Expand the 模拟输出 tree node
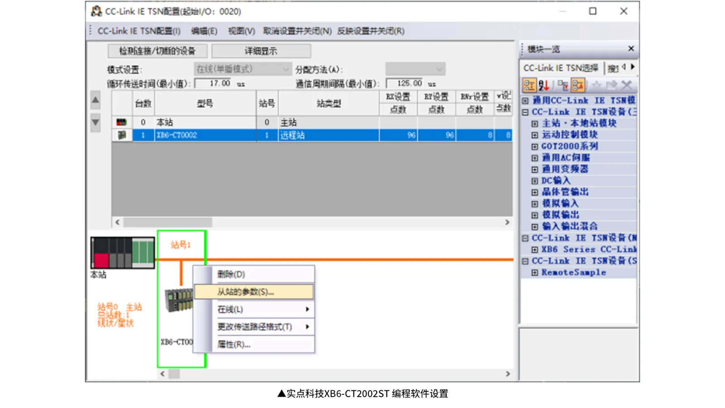The width and height of the screenshot is (725, 408). 535,215
